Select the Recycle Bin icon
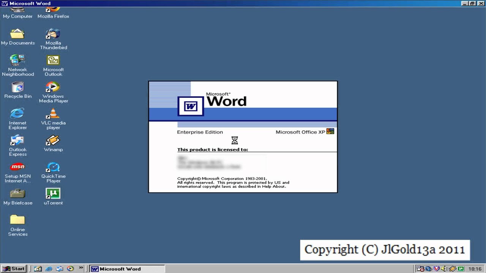 (x=17, y=90)
